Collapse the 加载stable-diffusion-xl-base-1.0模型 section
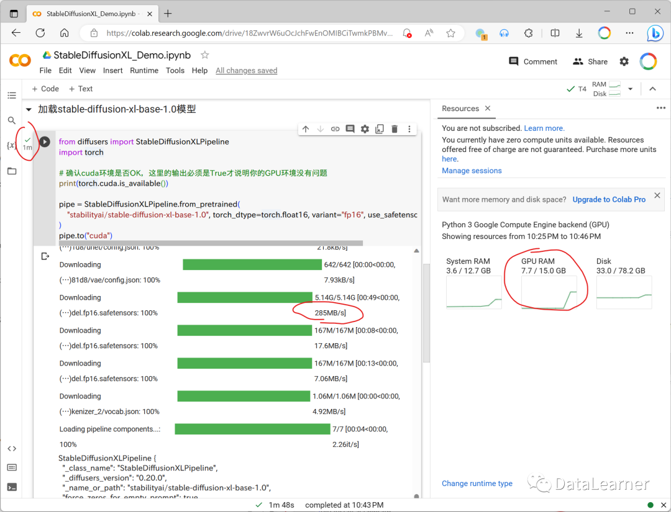671x512 pixels. pos(29,109)
